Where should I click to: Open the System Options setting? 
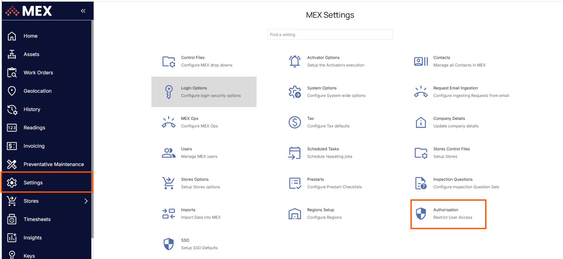click(x=322, y=88)
